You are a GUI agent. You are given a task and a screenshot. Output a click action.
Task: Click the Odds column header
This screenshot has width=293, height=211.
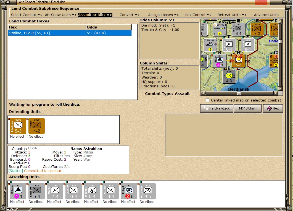point(109,27)
